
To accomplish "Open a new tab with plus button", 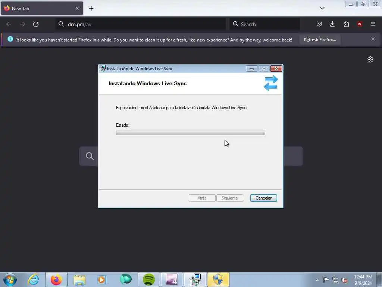I will point(91,9).
